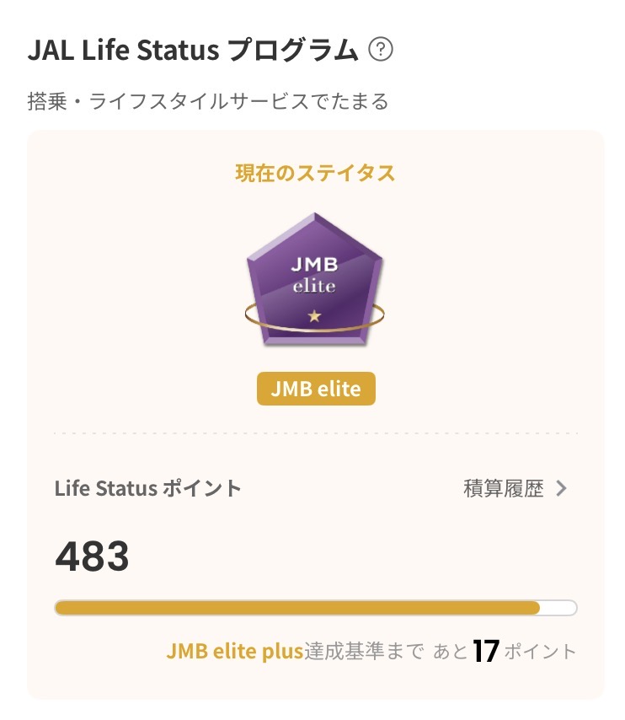
Task: Tap the 483 points total
Action: (x=93, y=556)
